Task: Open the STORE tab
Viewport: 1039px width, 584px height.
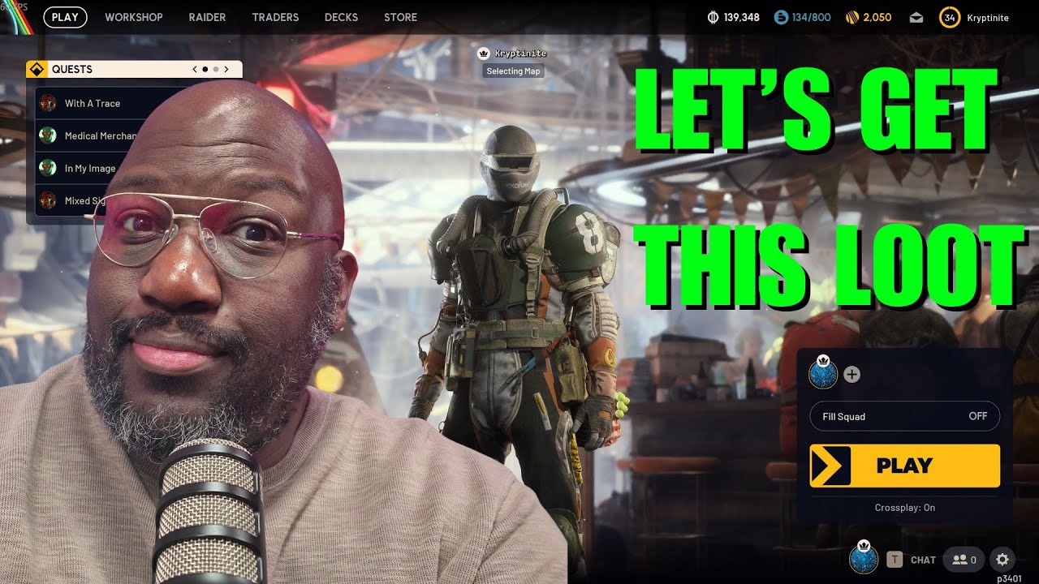Action: pyautogui.click(x=400, y=17)
